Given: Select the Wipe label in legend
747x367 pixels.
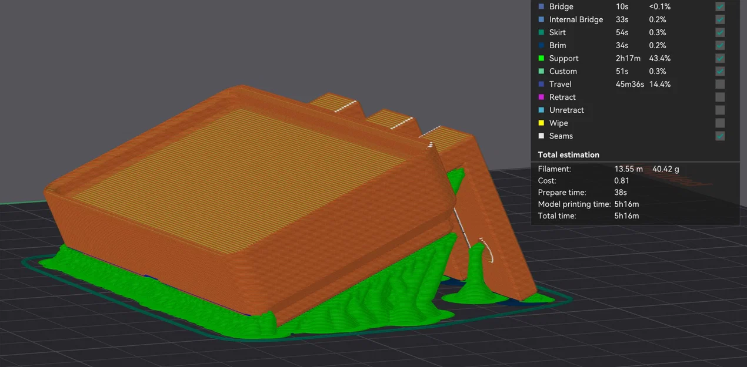Looking at the screenshot, I should [559, 123].
